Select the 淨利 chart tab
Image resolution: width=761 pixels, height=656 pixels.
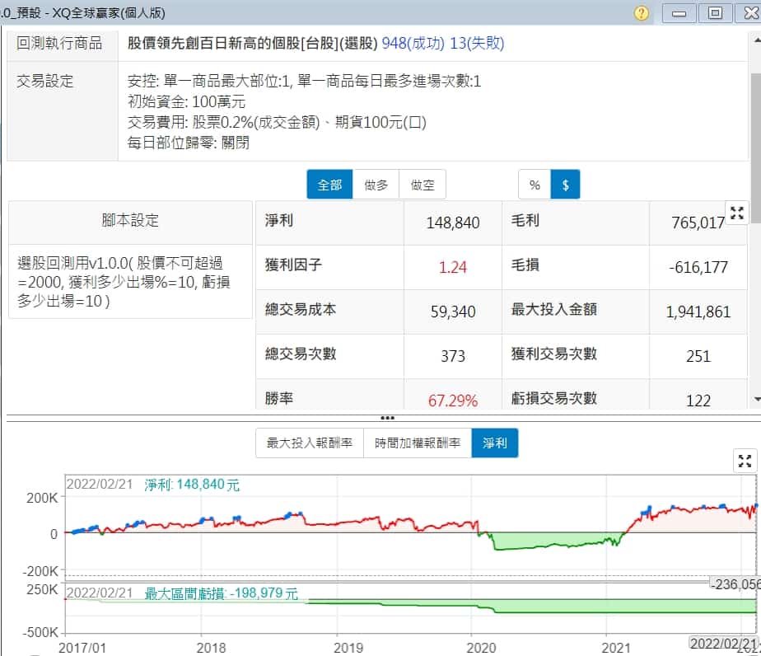495,443
